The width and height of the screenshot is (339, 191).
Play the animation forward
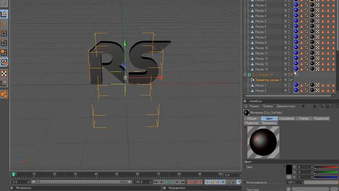click(x=172, y=182)
